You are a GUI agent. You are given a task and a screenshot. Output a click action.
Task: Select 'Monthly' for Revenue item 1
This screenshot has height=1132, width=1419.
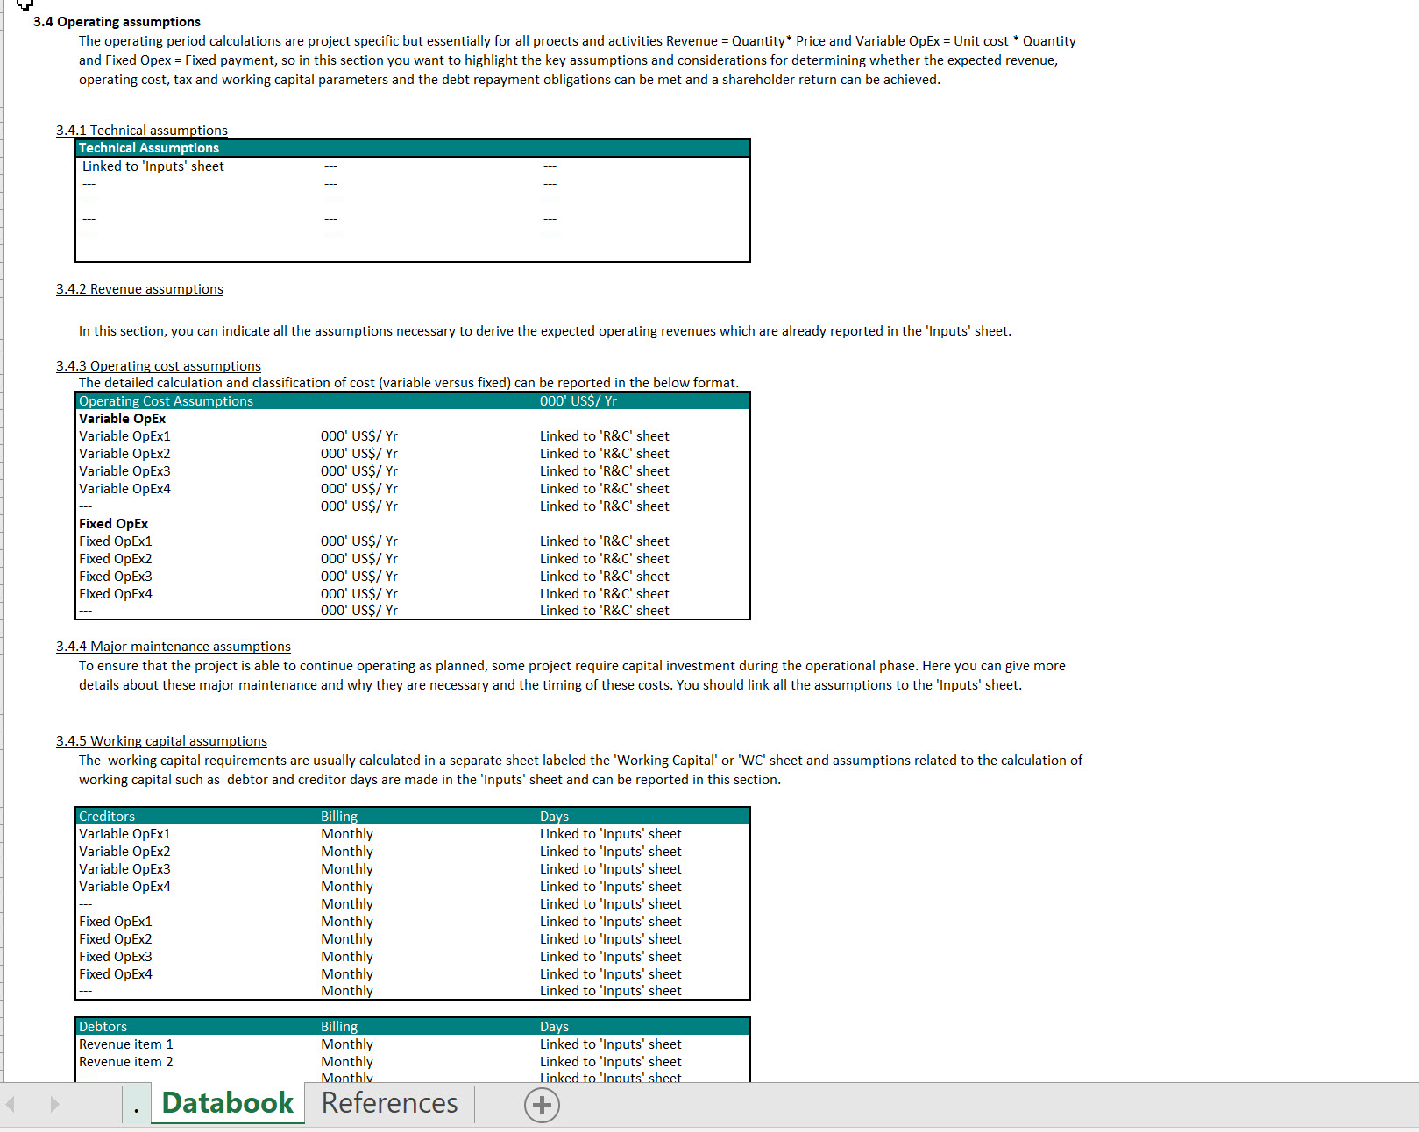(347, 1044)
